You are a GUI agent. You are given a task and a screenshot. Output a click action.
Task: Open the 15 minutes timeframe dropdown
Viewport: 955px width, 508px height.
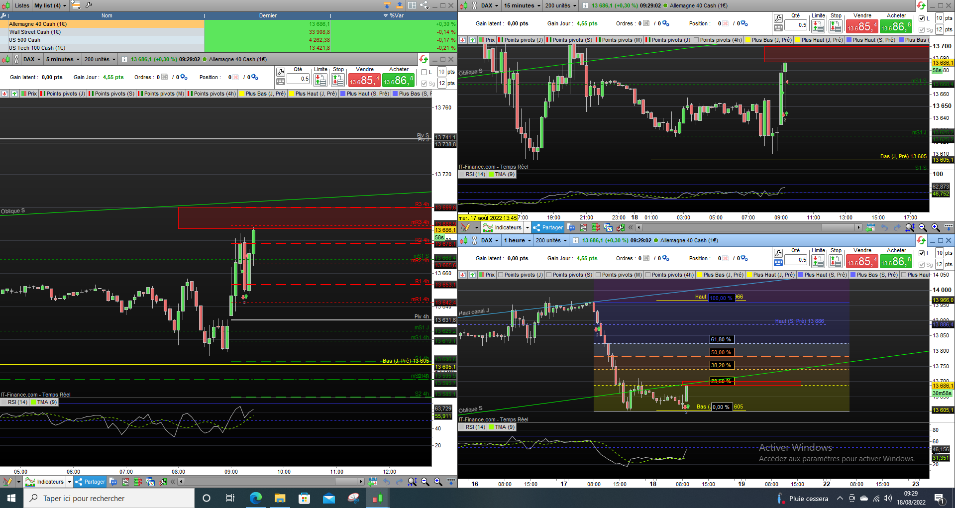pos(522,5)
